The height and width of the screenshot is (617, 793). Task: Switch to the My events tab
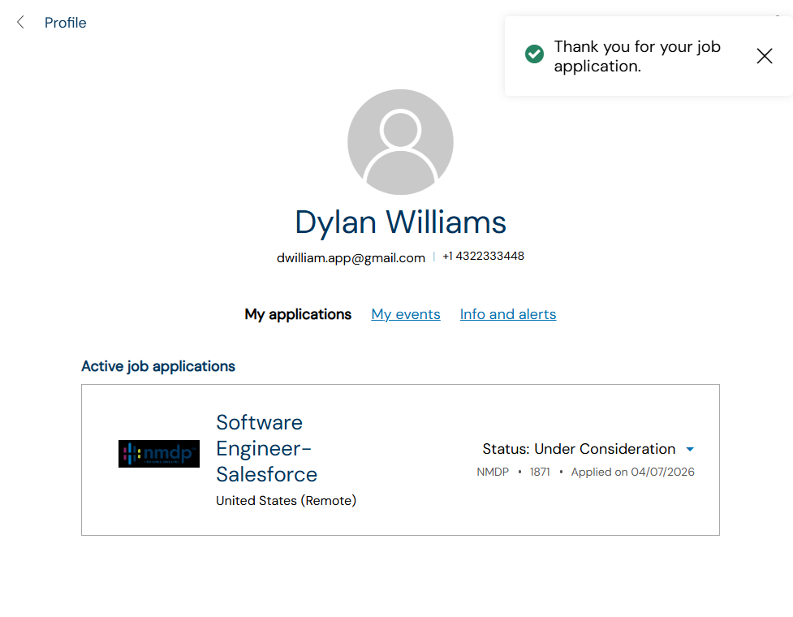[406, 314]
